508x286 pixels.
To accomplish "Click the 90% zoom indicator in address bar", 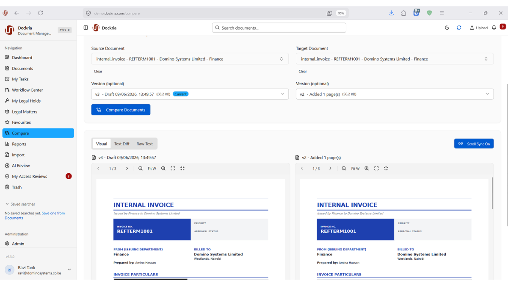I will [x=341, y=13].
